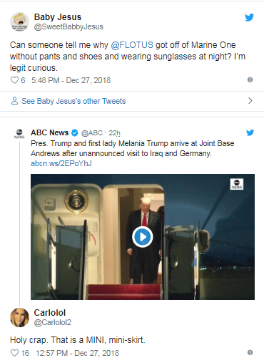Click the @SweetBabbyJesus handle
Viewport: 264px width, 363px height.
[68, 26]
